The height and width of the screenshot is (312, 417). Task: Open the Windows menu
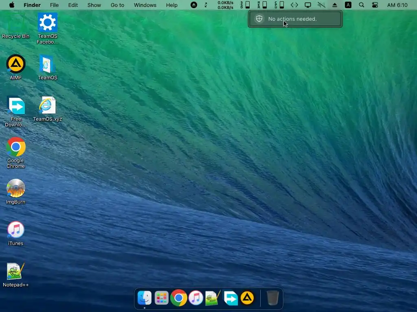(x=145, y=5)
